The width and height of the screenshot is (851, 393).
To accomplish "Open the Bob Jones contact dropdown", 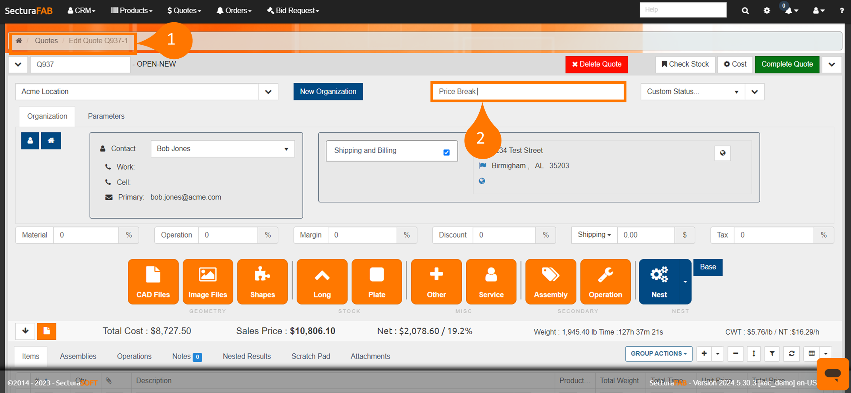I will [x=223, y=149].
